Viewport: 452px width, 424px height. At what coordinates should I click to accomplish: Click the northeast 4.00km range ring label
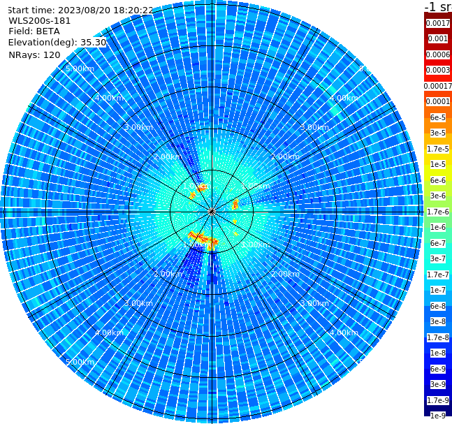344,98
